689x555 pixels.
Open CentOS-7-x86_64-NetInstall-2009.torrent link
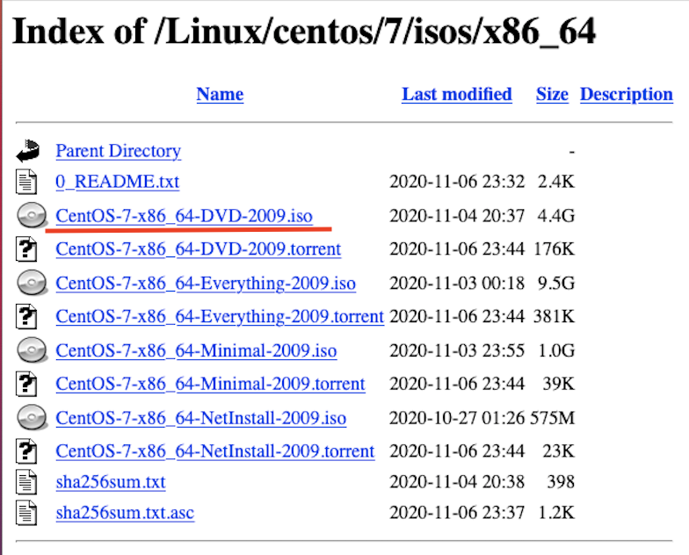click(x=215, y=451)
